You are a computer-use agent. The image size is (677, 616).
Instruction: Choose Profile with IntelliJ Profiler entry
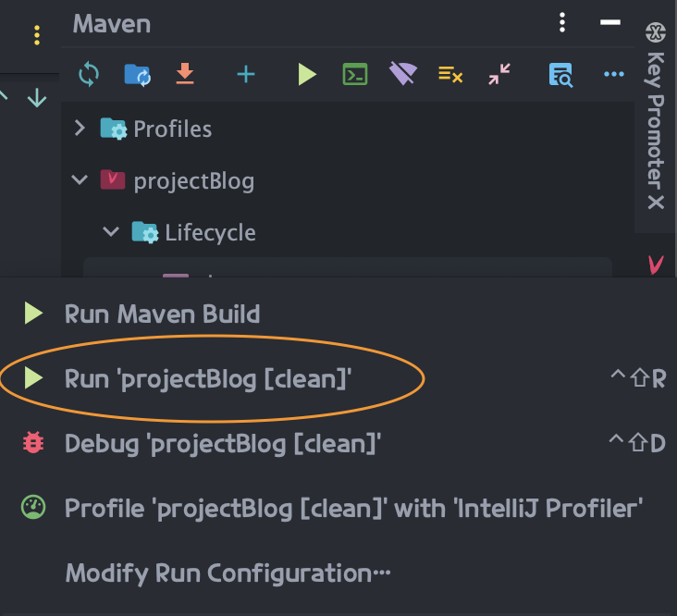[x=338, y=508]
